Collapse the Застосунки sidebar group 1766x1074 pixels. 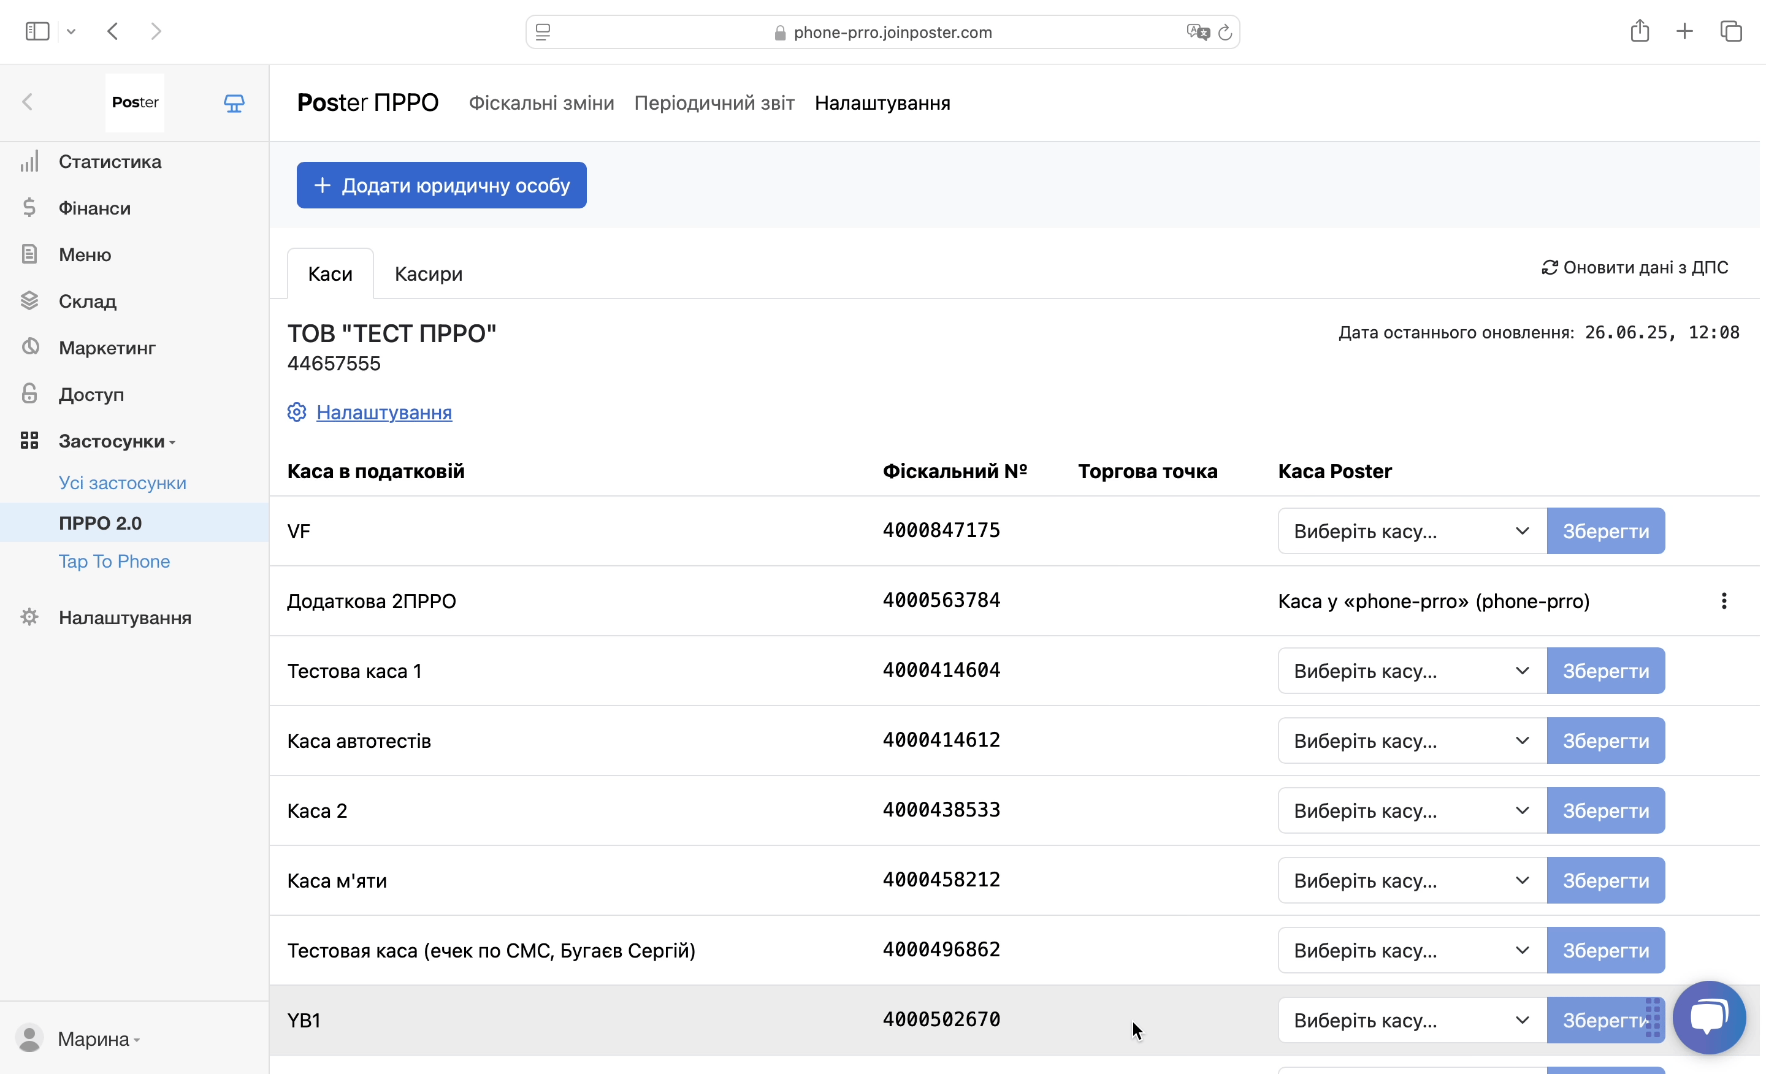(117, 441)
